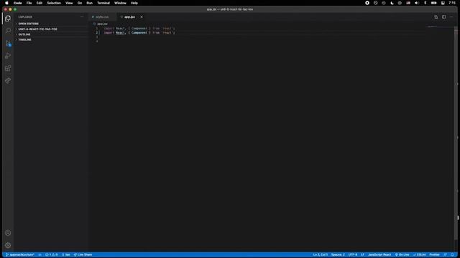Expand the UNIT-6-REACT-TIC-TAC-TOE folder section
The width and height of the screenshot is (460, 258).
click(x=37, y=29)
